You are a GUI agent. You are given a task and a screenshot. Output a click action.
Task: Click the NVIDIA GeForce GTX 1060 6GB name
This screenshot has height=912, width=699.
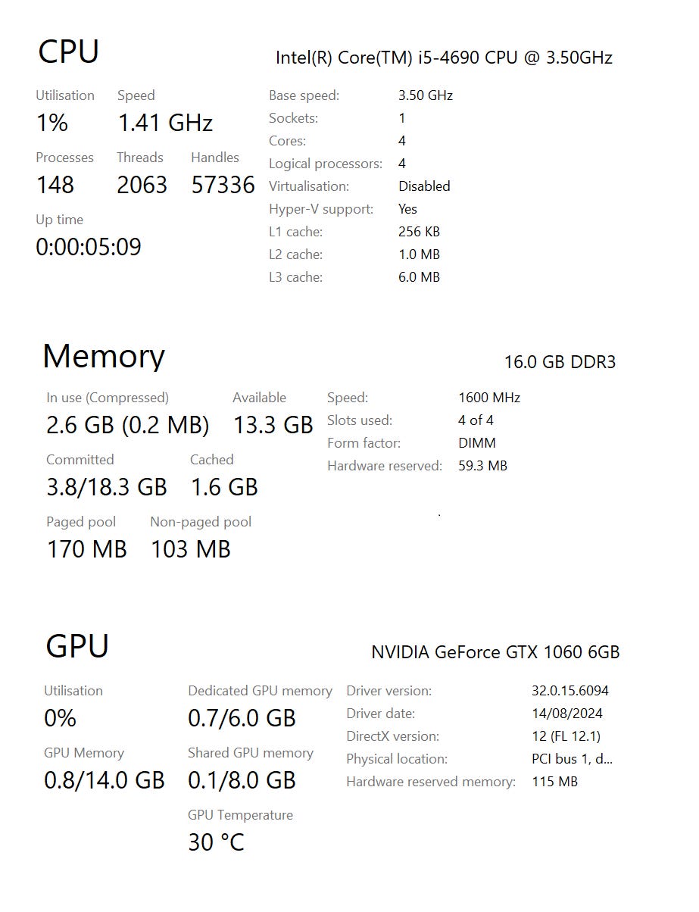click(x=495, y=652)
